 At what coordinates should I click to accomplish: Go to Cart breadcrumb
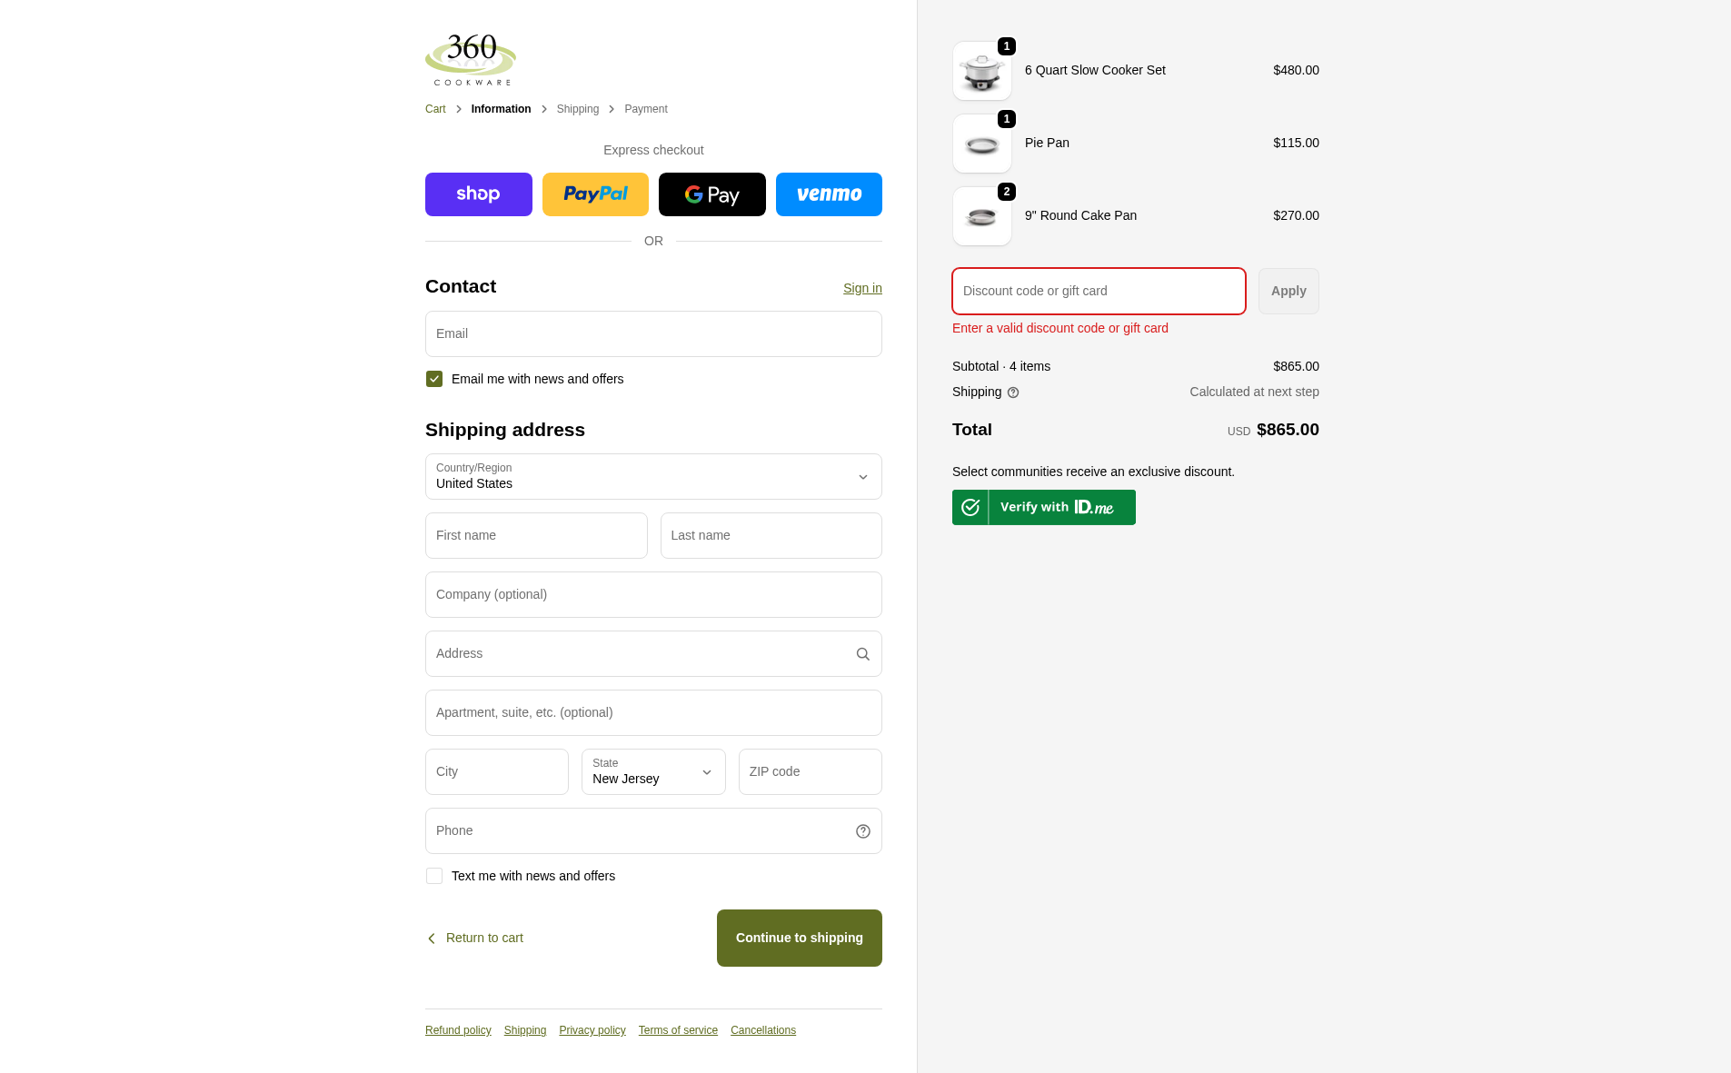[x=435, y=109]
